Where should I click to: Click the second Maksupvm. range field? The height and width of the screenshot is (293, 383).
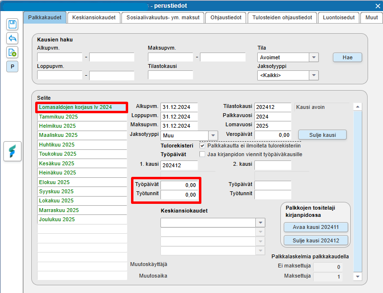pos(223,57)
